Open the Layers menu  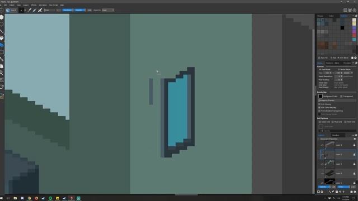[x=26, y=5]
